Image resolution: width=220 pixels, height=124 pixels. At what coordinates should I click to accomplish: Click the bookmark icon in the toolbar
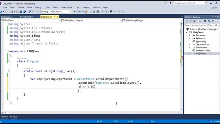click(111, 12)
